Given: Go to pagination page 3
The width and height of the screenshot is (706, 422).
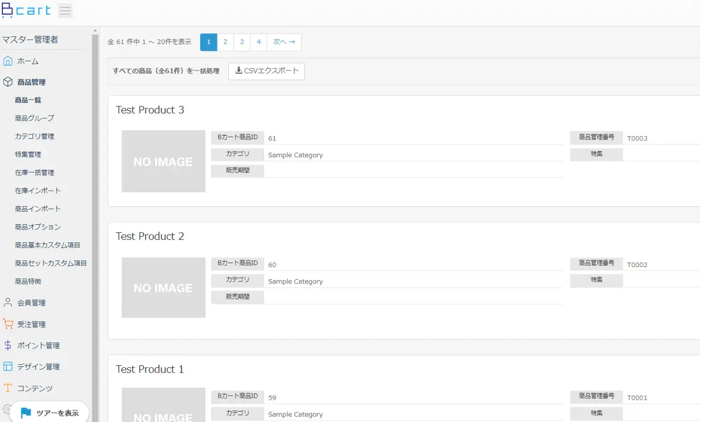Looking at the screenshot, I should [x=242, y=42].
